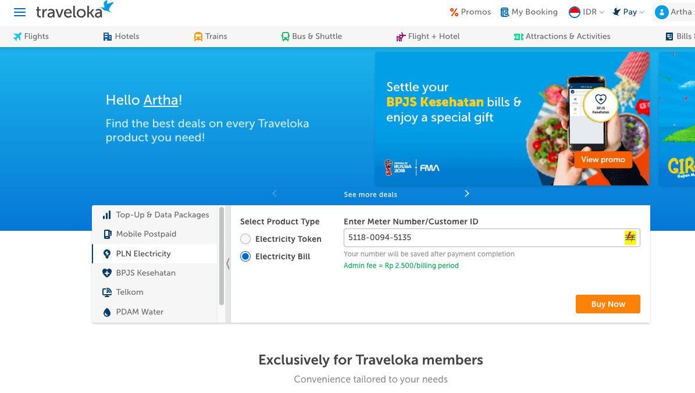Click the Bus & Shuttle icon
695x393 pixels.
pyautogui.click(x=285, y=37)
